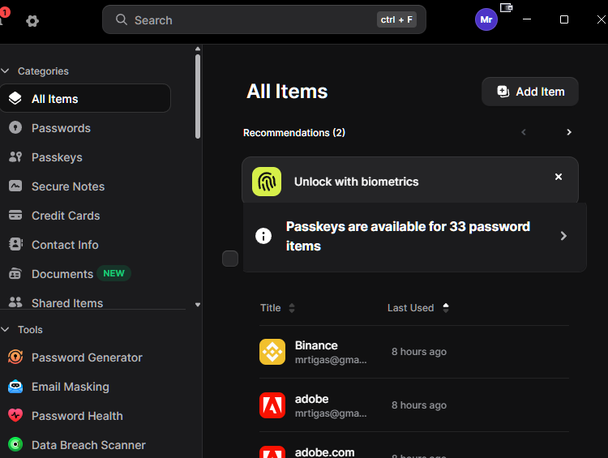Click inside the Search field
This screenshot has width=608, height=458.
point(264,19)
